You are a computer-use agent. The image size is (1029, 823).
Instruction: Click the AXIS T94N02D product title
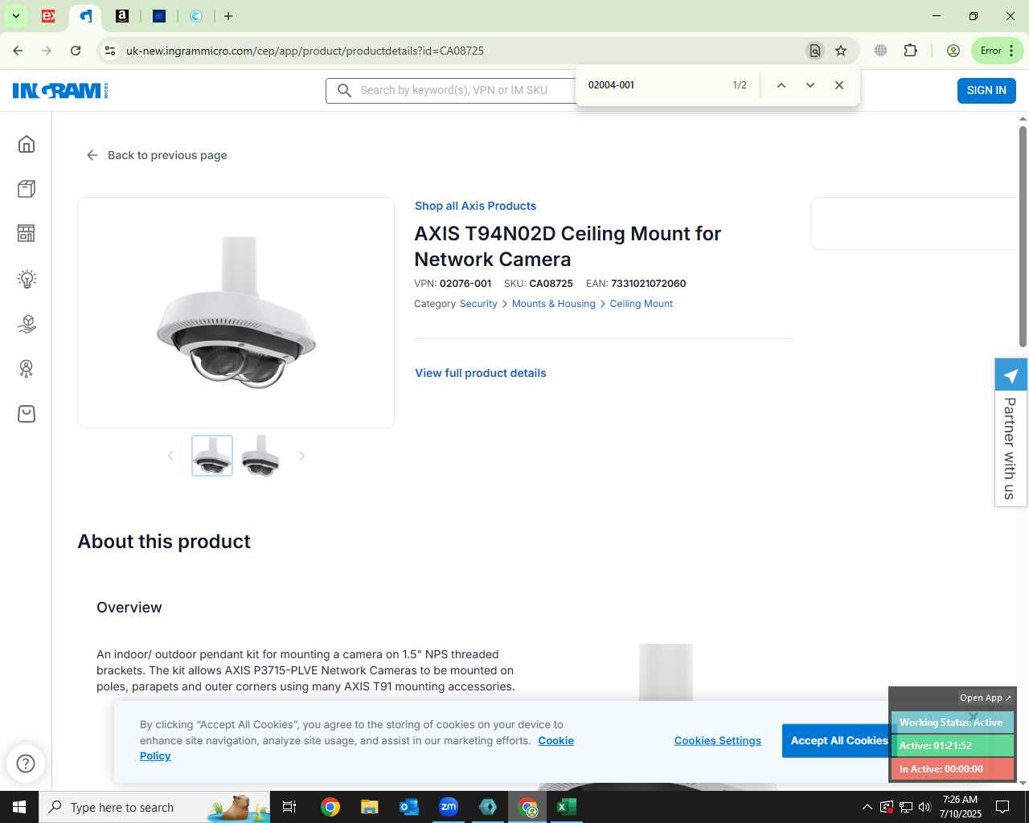coord(568,246)
